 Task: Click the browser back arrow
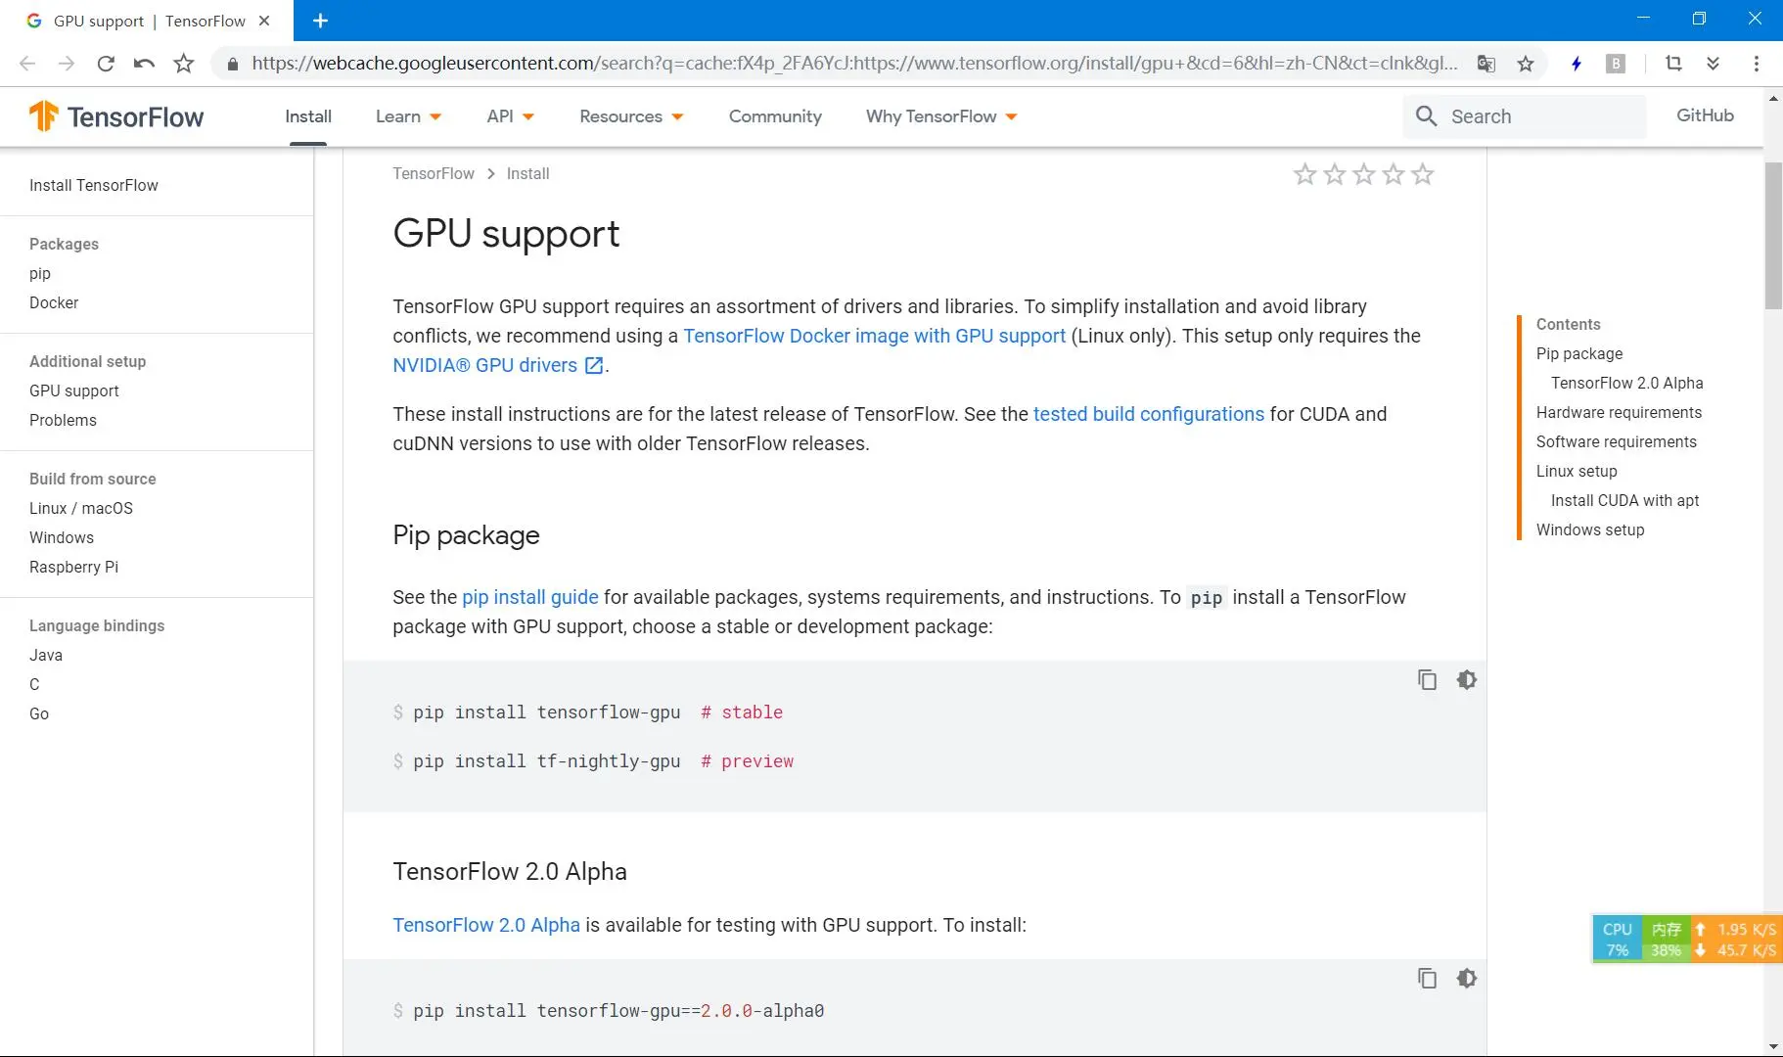pyautogui.click(x=27, y=64)
